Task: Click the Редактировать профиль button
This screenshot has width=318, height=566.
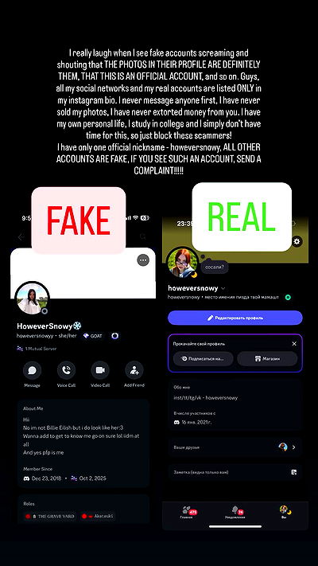Action: (x=235, y=318)
